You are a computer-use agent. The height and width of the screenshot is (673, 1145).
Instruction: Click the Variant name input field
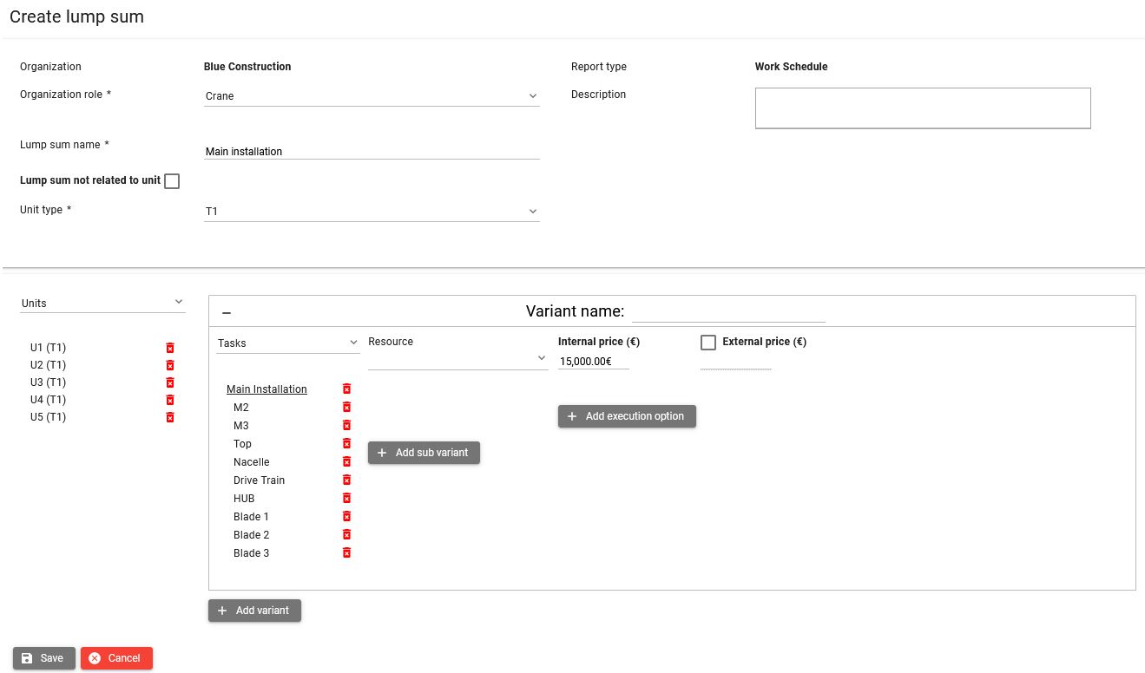click(727, 311)
